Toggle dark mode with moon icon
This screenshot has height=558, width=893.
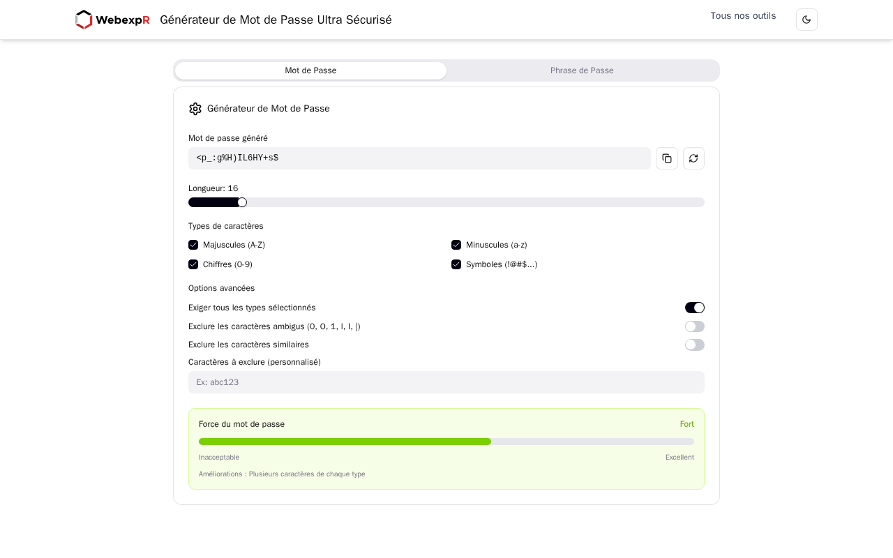[x=806, y=20]
